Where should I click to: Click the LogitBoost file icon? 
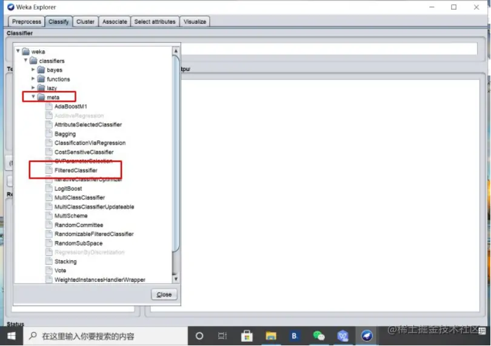tap(48, 188)
